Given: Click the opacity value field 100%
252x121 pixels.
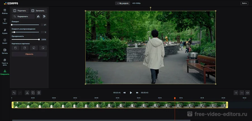Looking at the screenshot, I should [44, 39].
